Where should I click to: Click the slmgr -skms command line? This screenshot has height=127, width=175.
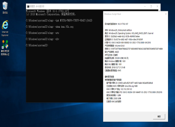coord(50,27)
